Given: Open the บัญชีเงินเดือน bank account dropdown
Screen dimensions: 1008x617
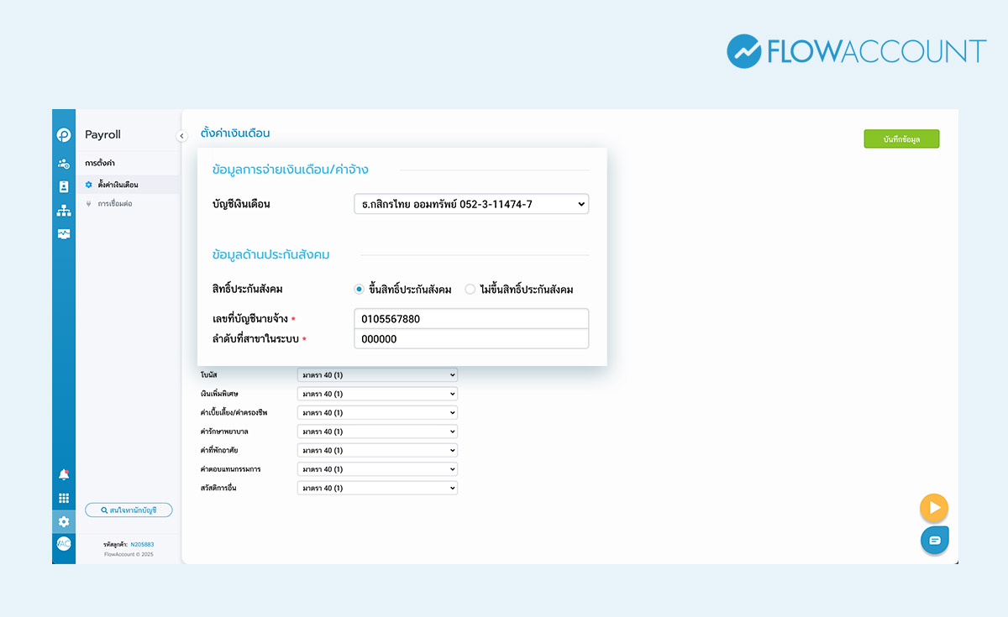Looking at the screenshot, I should click(x=471, y=204).
